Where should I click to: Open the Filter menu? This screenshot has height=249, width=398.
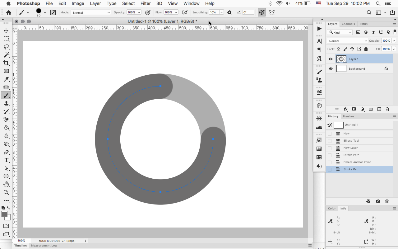146,3
